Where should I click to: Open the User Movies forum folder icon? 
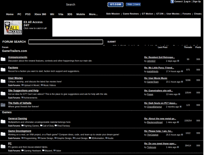3,81
